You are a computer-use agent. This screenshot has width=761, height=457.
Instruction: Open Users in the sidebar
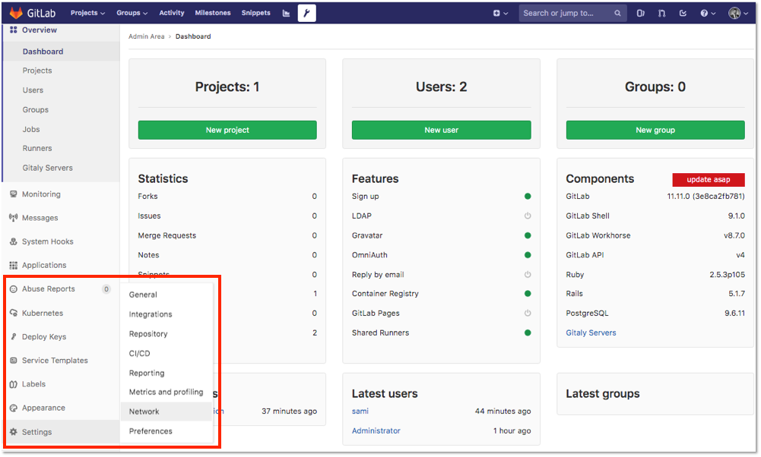[33, 90]
